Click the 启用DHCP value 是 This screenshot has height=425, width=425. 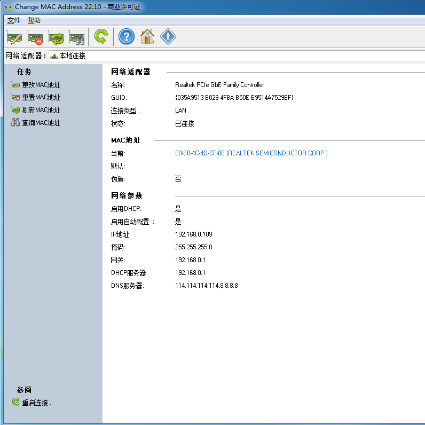tap(178, 209)
